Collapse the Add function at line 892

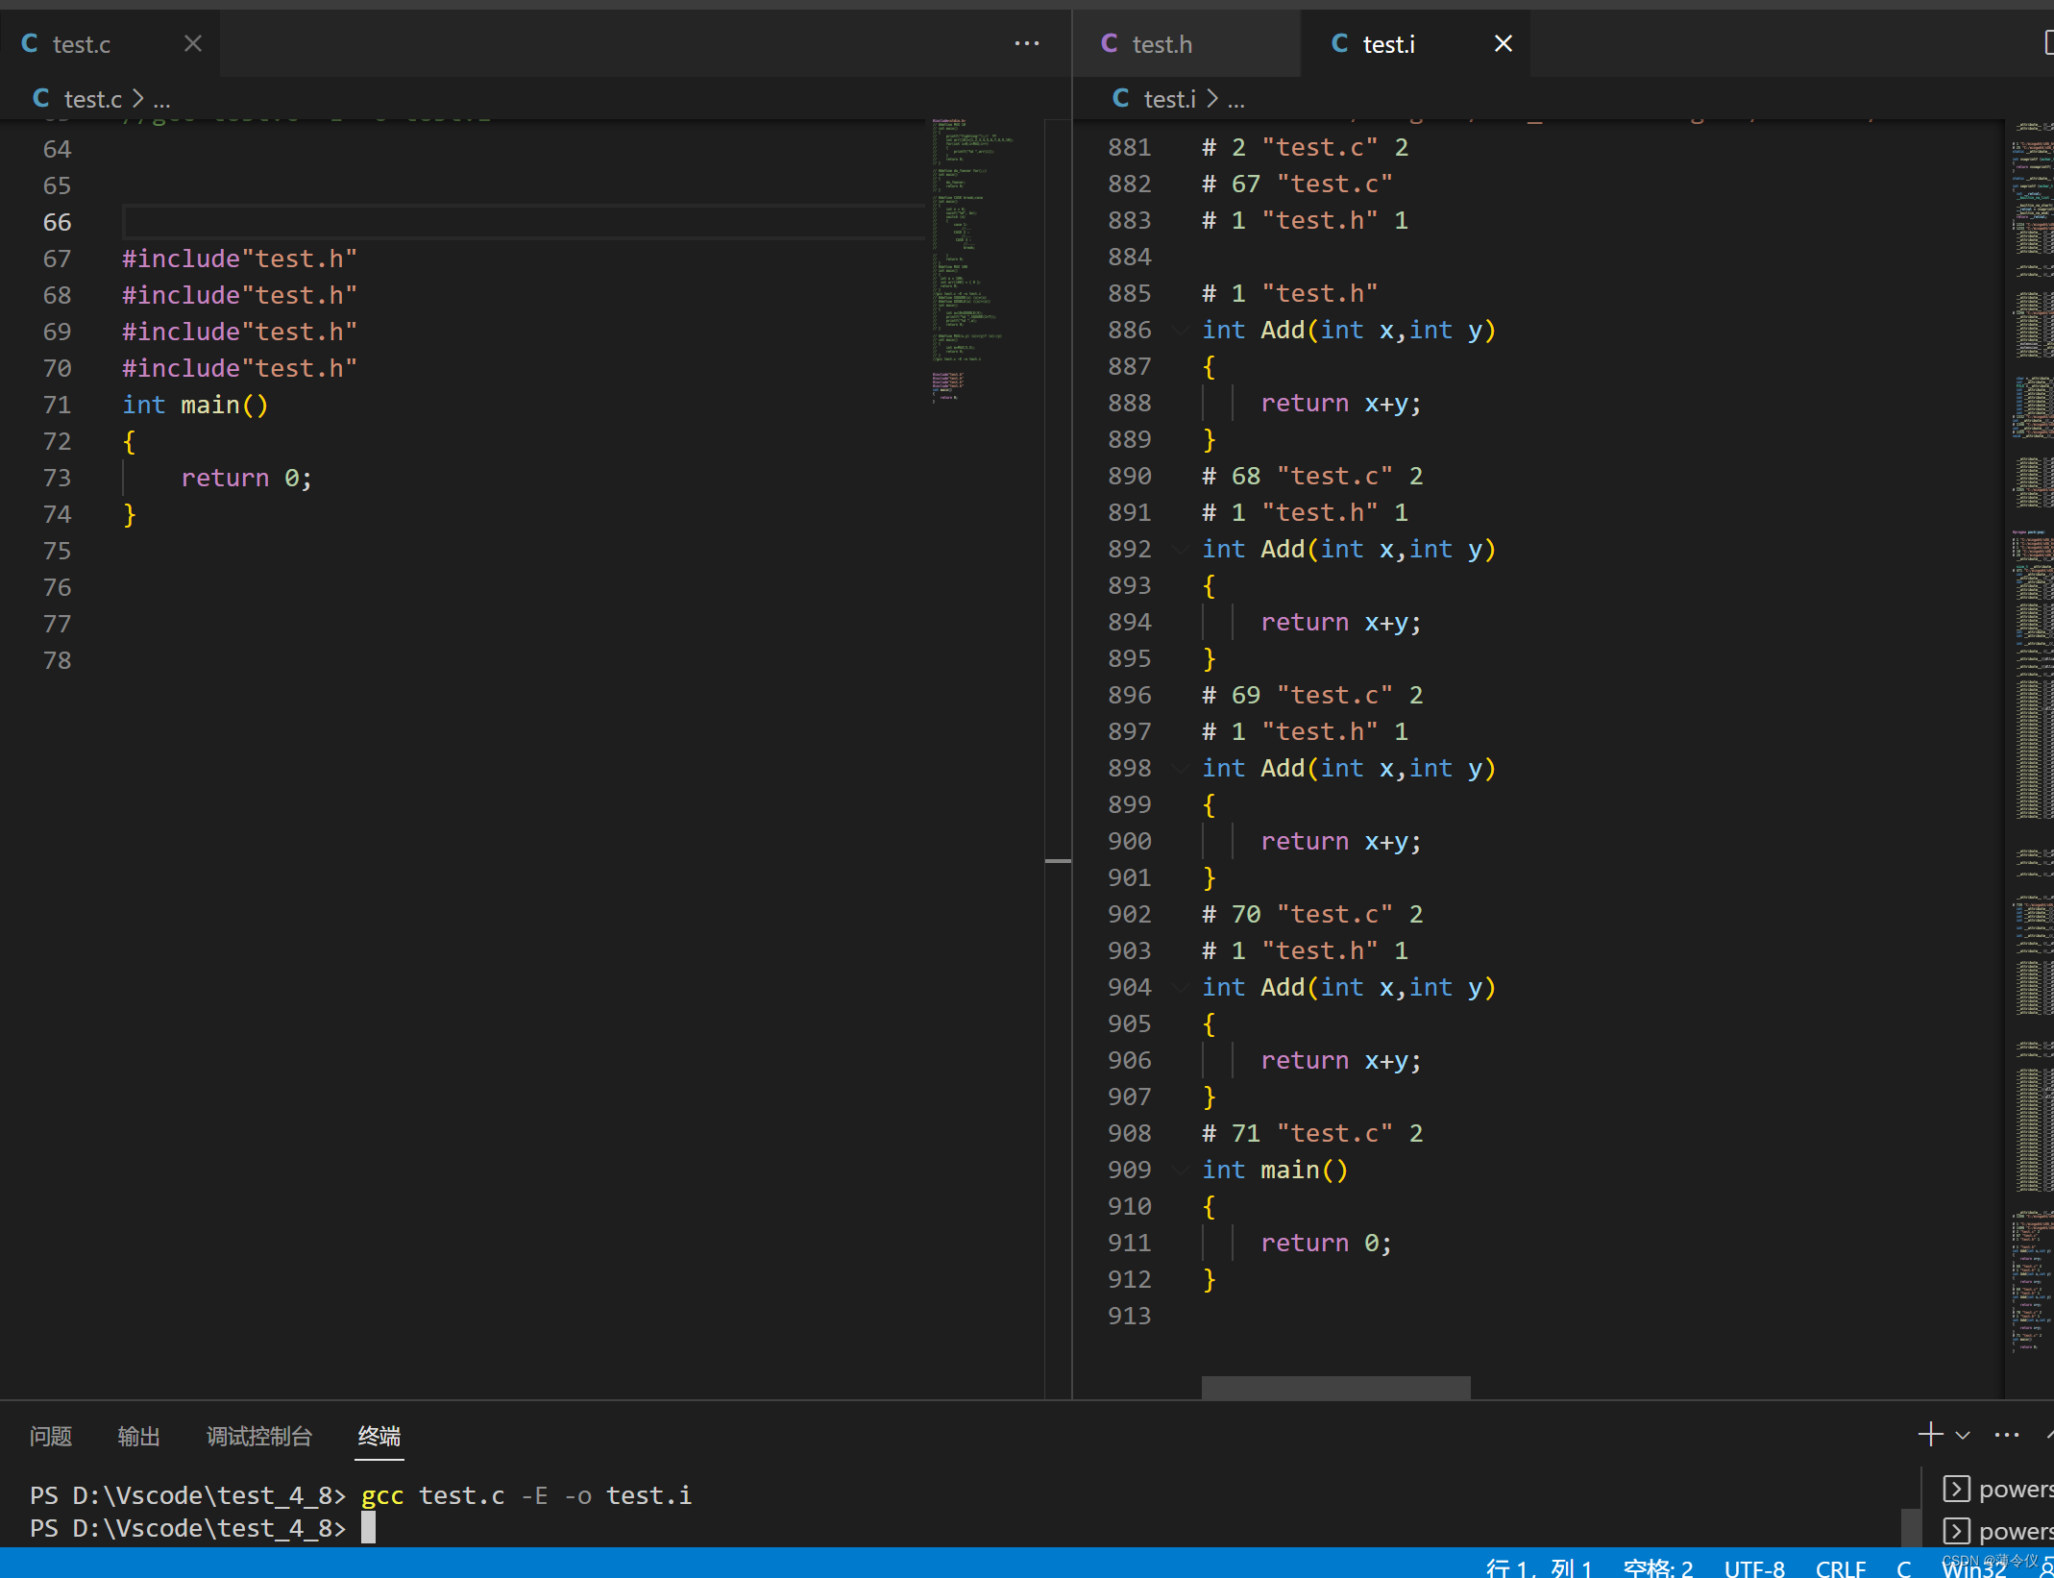(1181, 549)
